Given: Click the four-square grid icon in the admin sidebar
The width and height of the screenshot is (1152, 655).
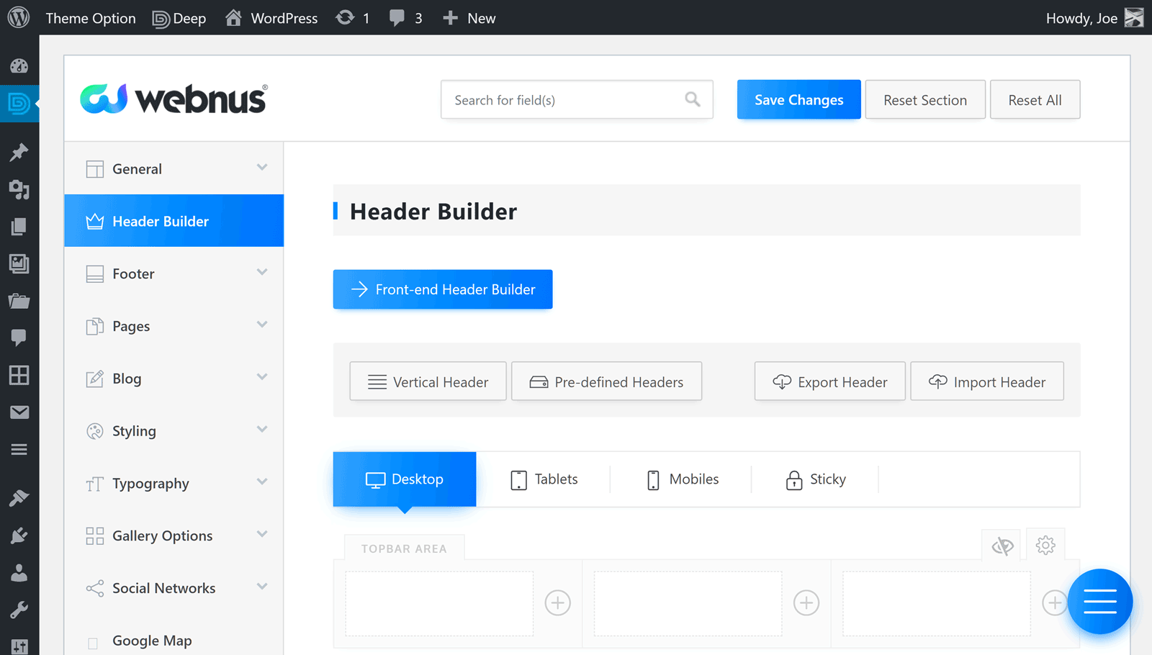Looking at the screenshot, I should (19, 375).
